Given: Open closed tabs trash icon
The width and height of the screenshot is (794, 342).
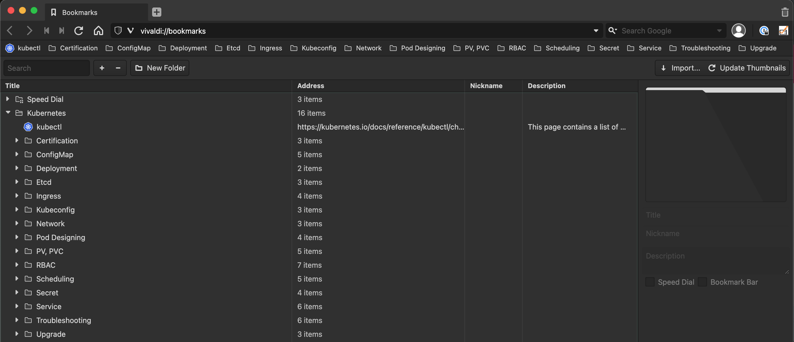Looking at the screenshot, I should pos(784,12).
